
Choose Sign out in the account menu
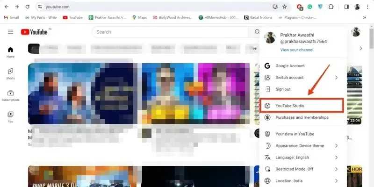[283, 89]
